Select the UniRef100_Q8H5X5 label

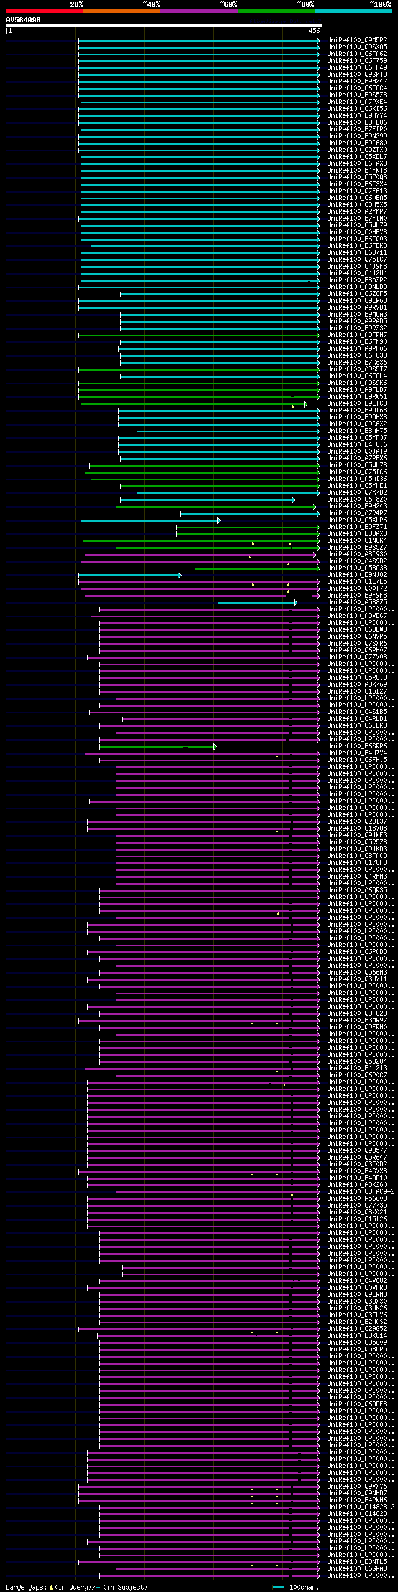coord(357,205)
